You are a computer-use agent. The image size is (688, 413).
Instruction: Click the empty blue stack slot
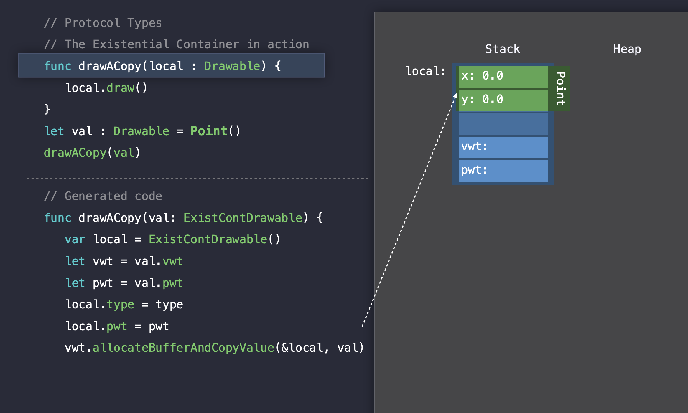point(503,124)
